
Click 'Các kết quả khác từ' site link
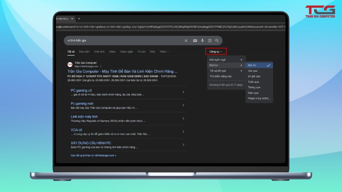tap(93, 155)
